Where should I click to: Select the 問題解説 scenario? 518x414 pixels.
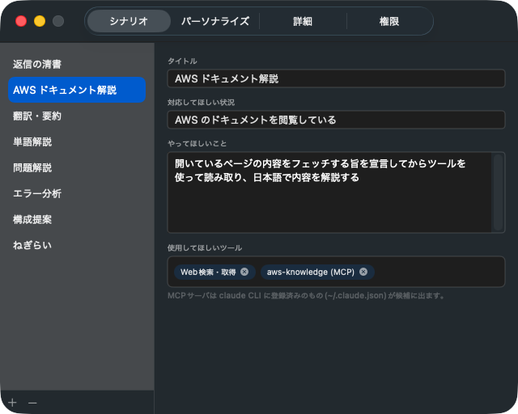click(x=77, y=167)
